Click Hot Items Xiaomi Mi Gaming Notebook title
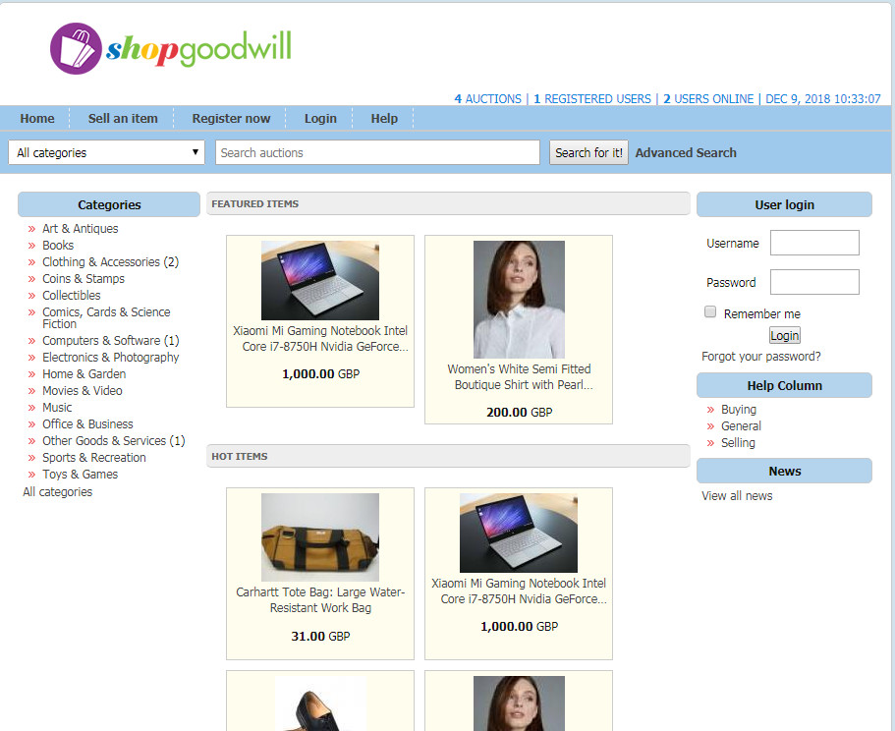 pos(519,590)
